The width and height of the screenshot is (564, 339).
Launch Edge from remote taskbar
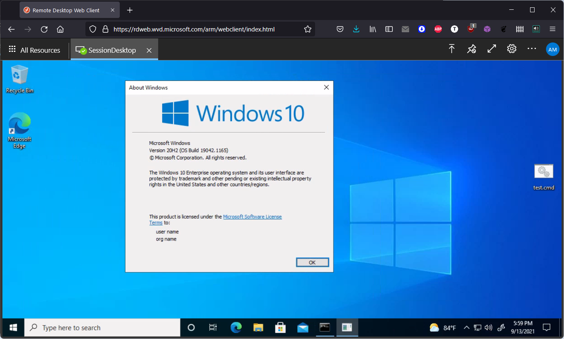pos(236,328)
